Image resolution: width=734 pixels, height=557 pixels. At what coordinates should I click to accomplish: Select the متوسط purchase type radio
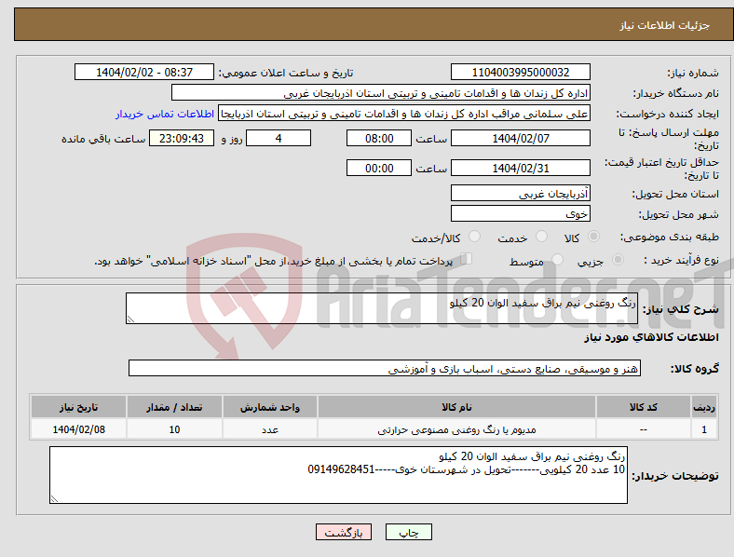558,260
